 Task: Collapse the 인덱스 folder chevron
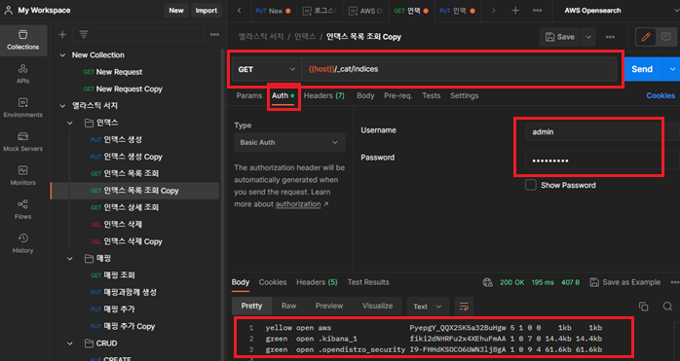(x=70, y=123)
